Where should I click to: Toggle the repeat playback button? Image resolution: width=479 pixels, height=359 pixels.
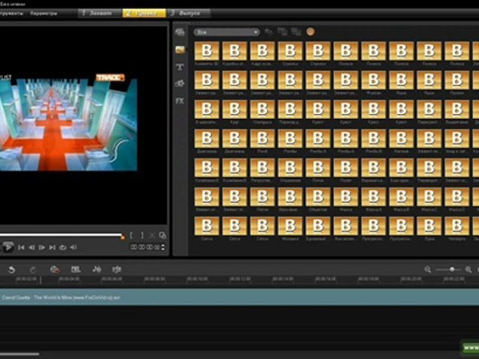click(x=63, y=248)
